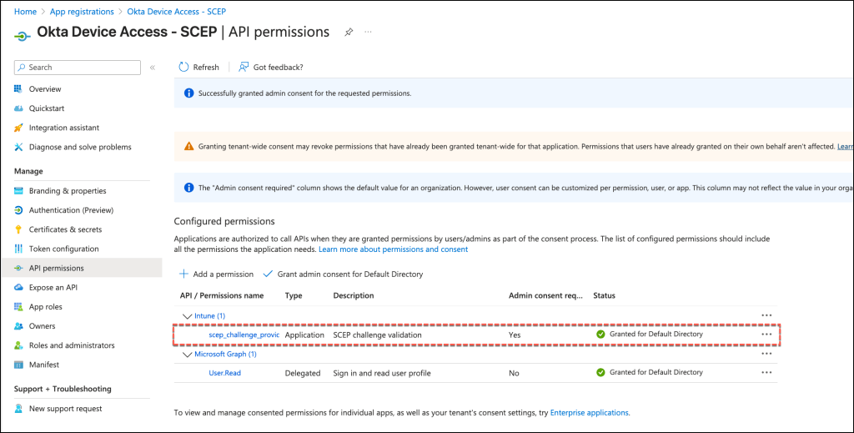Open Integration assistant rocket icon
Viewport: 854px width, 433px height.
pos(18,128)
